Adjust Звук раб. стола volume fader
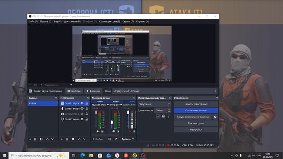 (x=96, y=113)
